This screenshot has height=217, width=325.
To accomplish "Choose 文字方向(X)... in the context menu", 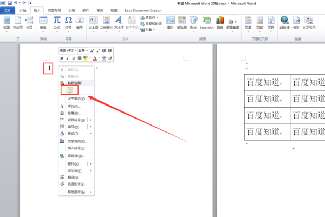I will coord(76,141).
